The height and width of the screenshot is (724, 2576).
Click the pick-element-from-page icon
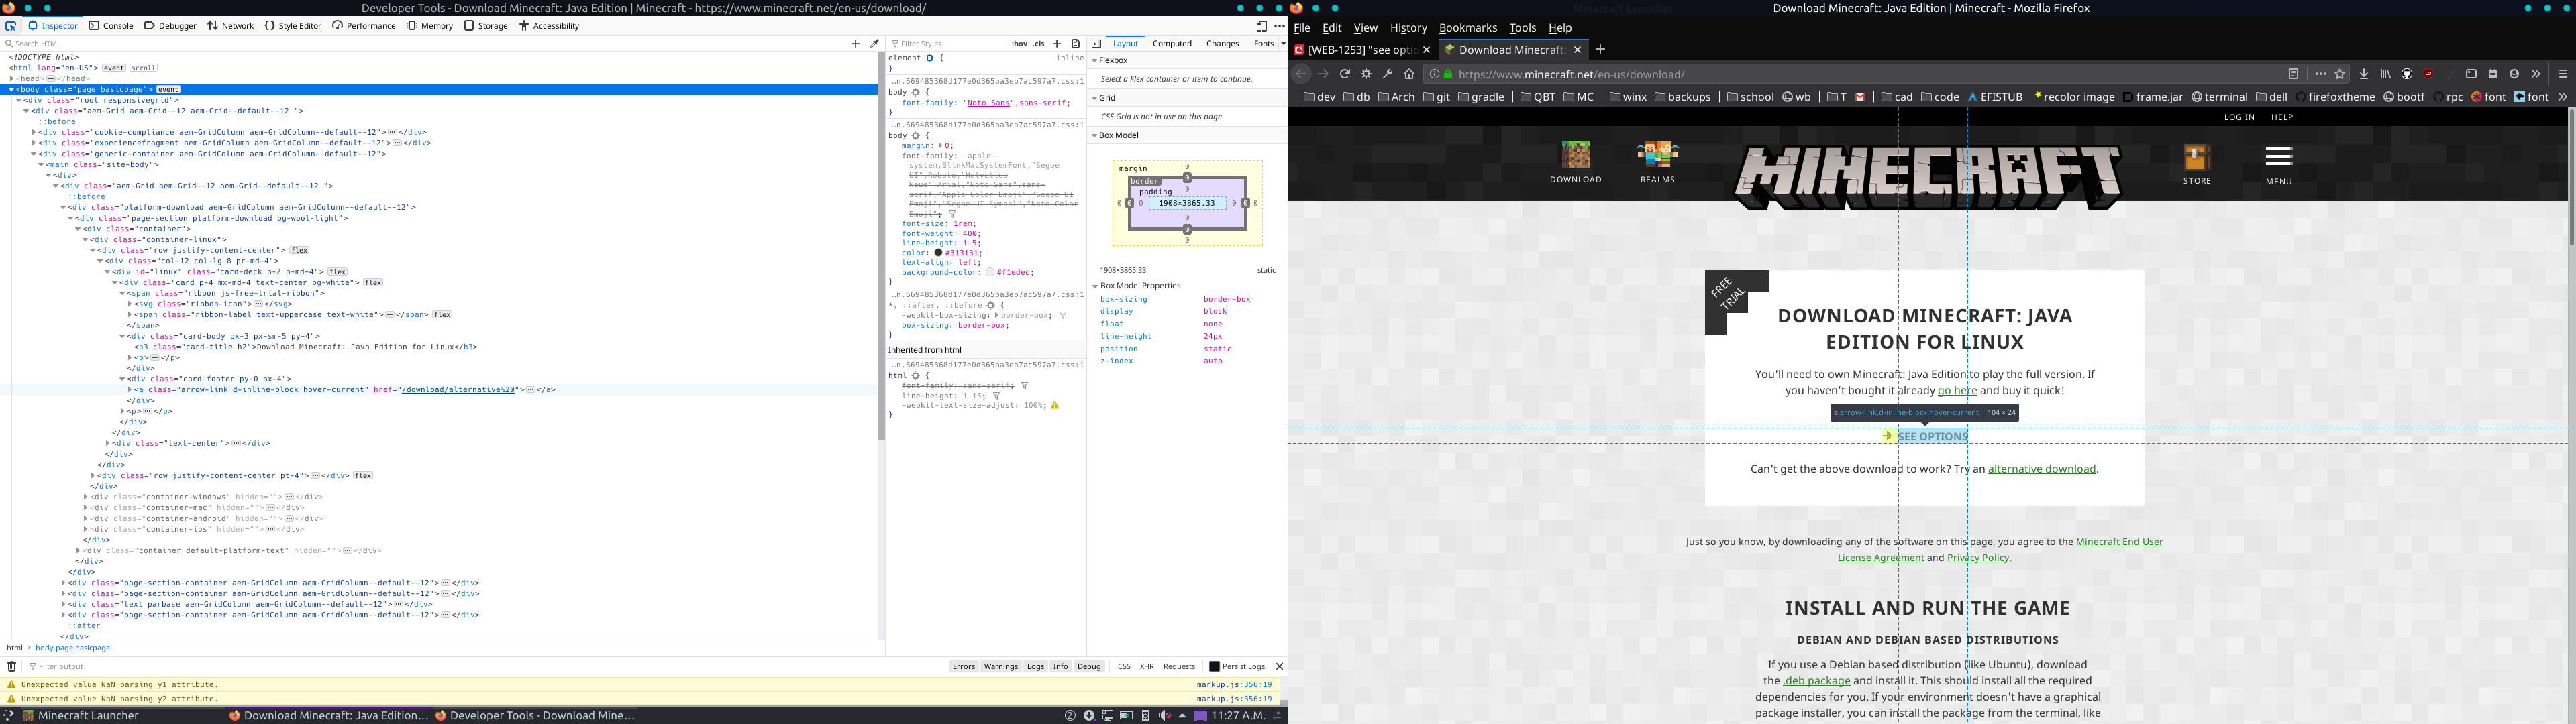tap(11, 26)
